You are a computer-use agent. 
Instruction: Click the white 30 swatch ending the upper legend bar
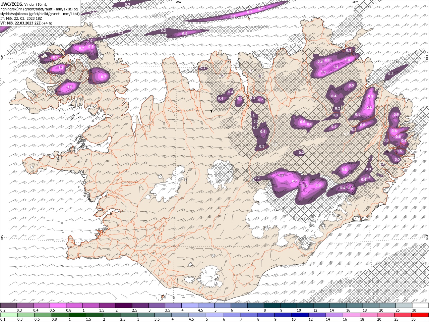(421, 306)
